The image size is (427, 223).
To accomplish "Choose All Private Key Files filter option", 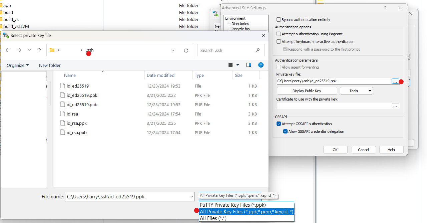I will 247,212.
